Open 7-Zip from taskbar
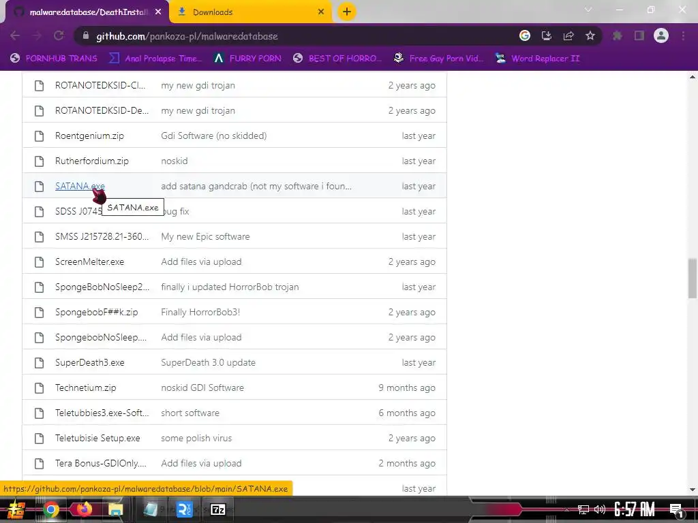The image size is (698, 523). (217, 509)
